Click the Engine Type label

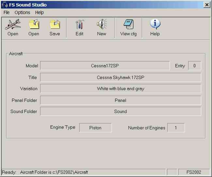(x=63, y=127)
